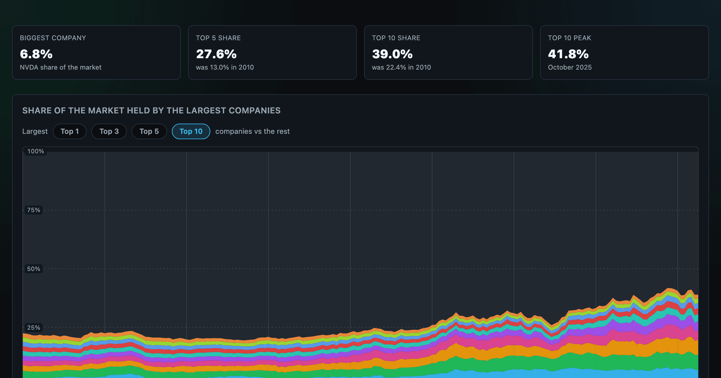Screen dimensions: 721x378
Task: Select the Top 5 filter pill
Action: tap(149, 131)
